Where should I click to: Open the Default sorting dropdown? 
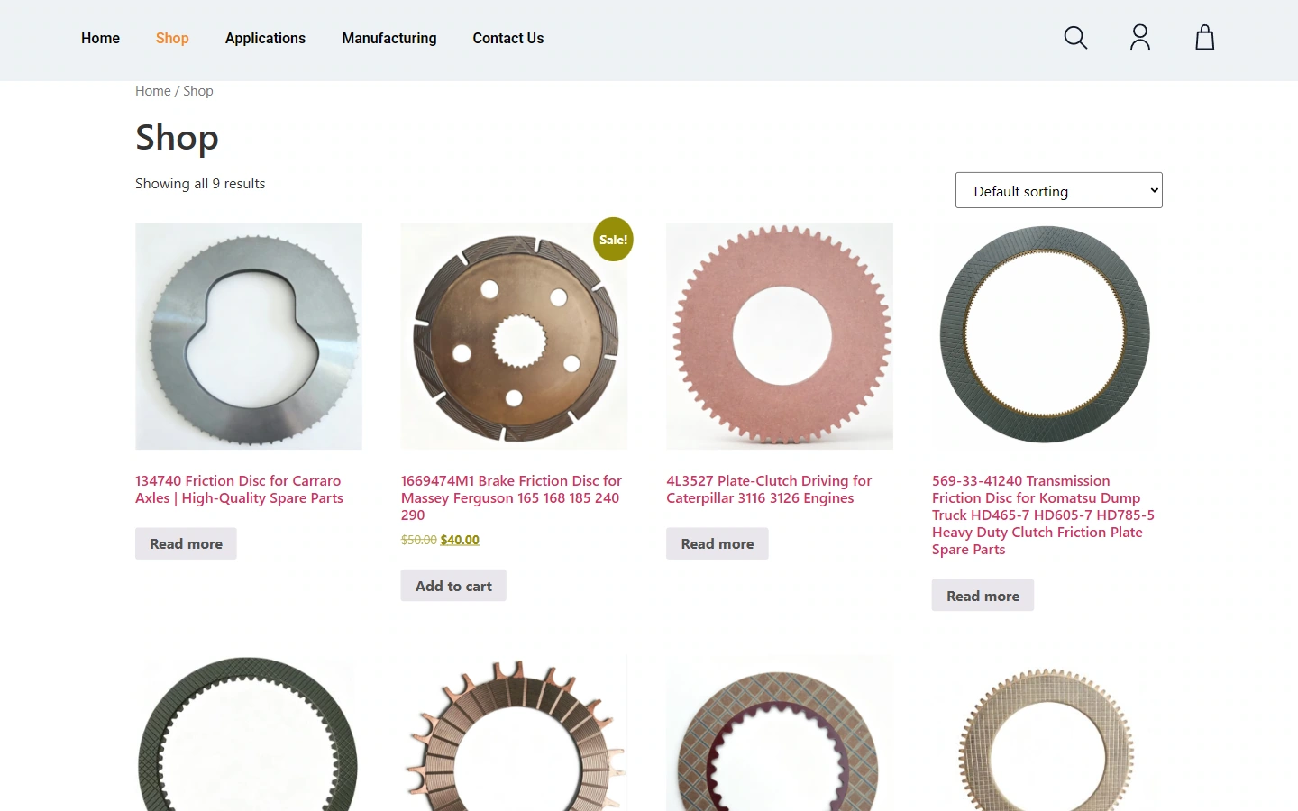pos(1059,190)
